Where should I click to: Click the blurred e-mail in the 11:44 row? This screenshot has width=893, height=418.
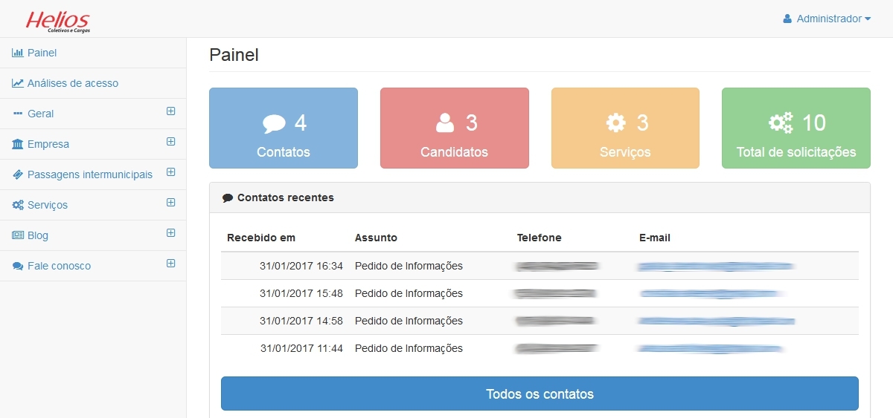712,348
